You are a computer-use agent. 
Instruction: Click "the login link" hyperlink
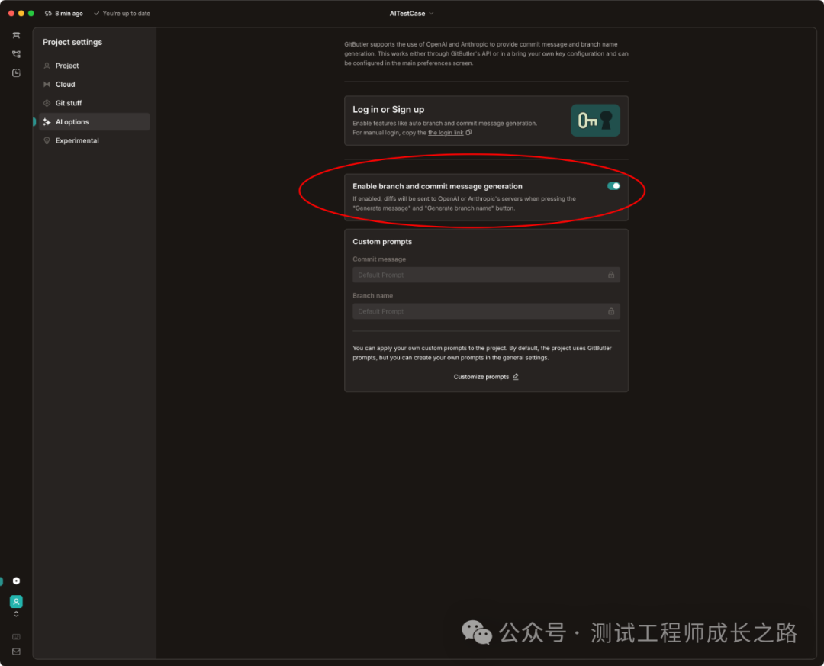[x=446, y=133]
